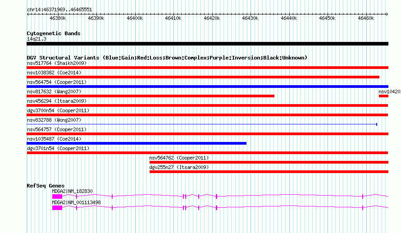Click the MDGA2|NM_001113498 gene label

[x=77, y=202]
